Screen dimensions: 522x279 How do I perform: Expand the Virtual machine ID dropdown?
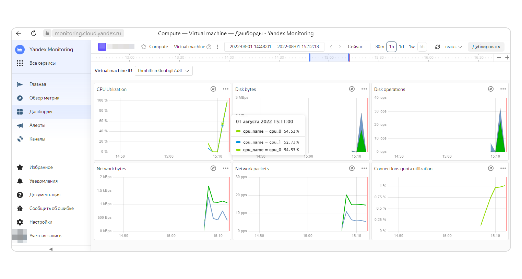coord(164,71)
